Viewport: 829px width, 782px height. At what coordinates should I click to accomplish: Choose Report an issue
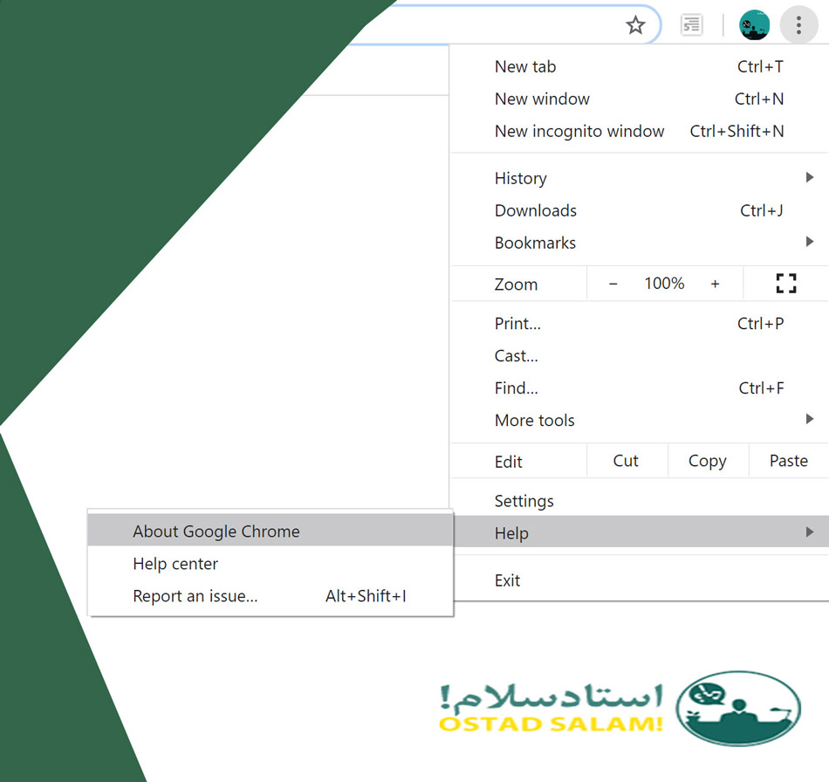pyautogui.click(x=195, y=596)
